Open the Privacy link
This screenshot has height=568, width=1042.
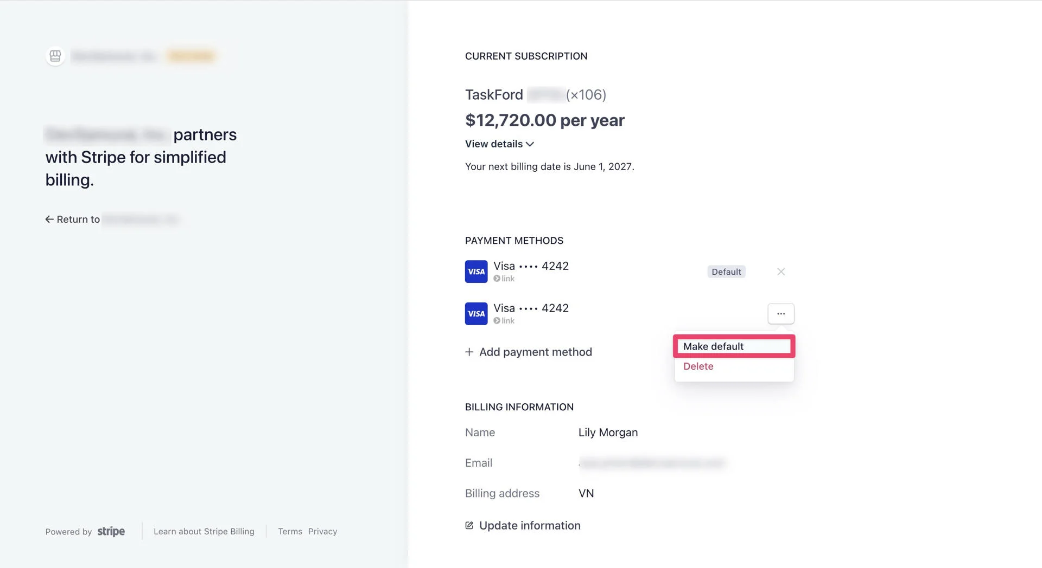[x=322, y=531]
